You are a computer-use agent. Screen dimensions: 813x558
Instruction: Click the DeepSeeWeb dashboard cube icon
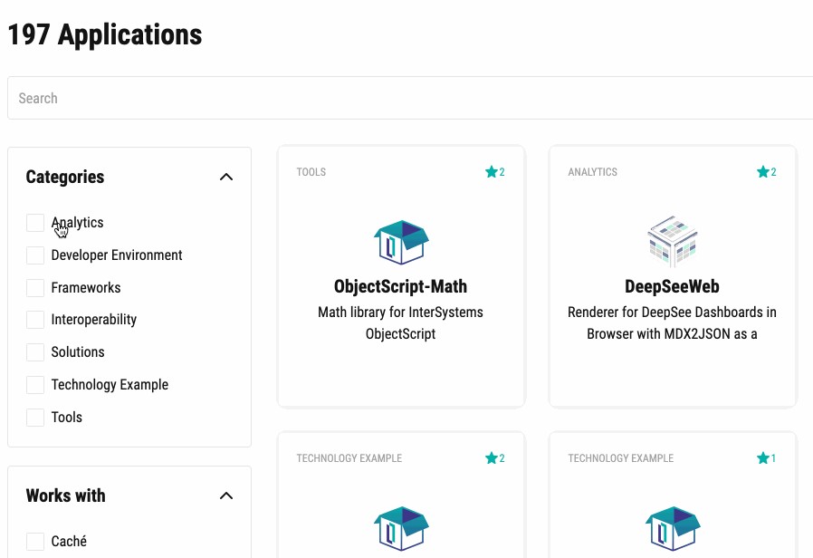672,242
